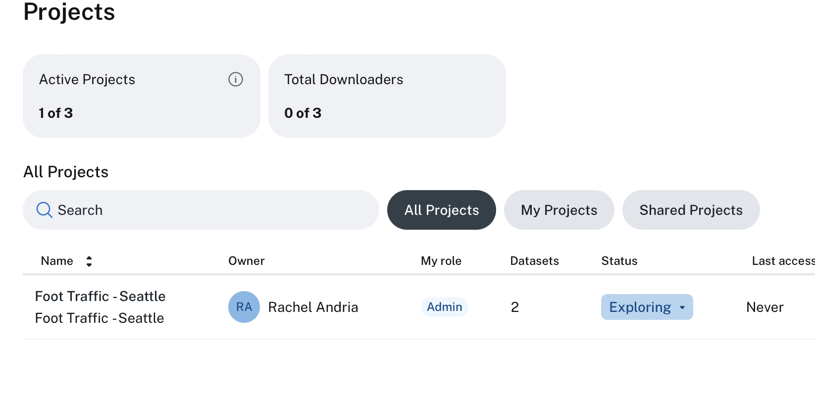
Task: Focus the Search input field
Action: (213, 210)
